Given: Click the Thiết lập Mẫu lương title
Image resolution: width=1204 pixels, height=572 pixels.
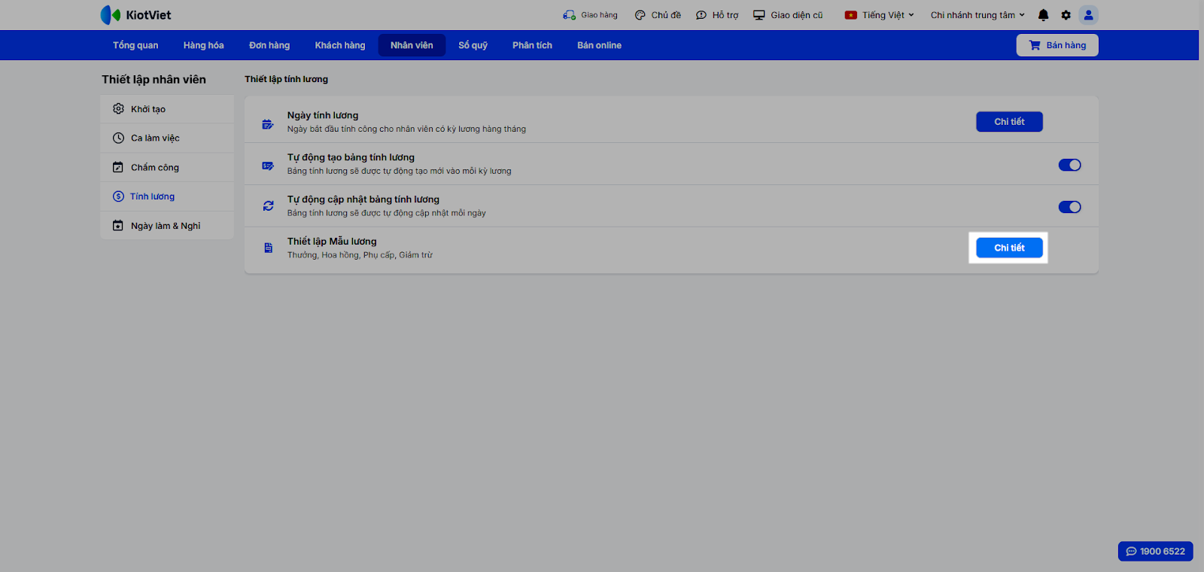Looking at the screenshot, I should 332,242.
